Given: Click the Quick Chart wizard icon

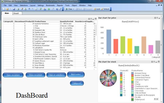Looking at the screenshot, I should tap(45, 9).
